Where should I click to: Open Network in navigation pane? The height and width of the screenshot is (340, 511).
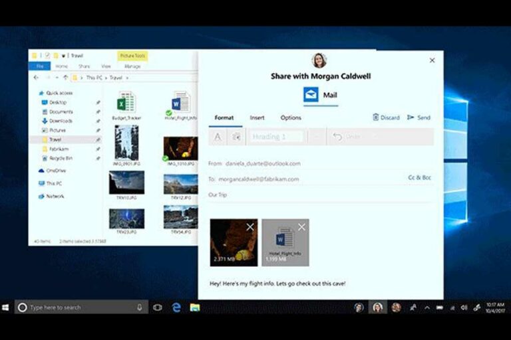tap(51, 196)
